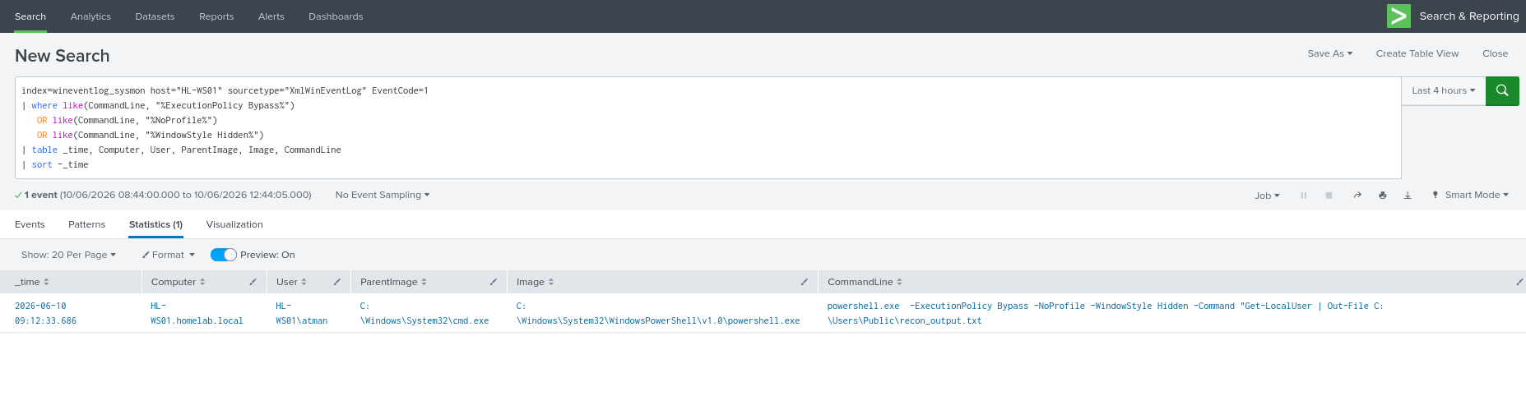Run search with green magnifier button
This screenshot has height=401, width=1526.
tap(1502, 90)
